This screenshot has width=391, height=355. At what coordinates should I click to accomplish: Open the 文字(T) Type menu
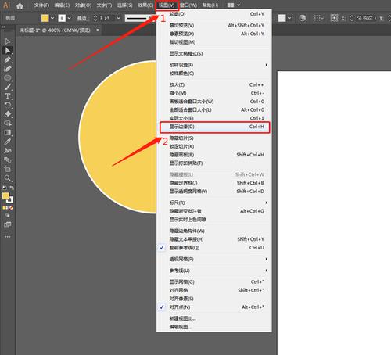pyautogui.click(x=104, y=5)
